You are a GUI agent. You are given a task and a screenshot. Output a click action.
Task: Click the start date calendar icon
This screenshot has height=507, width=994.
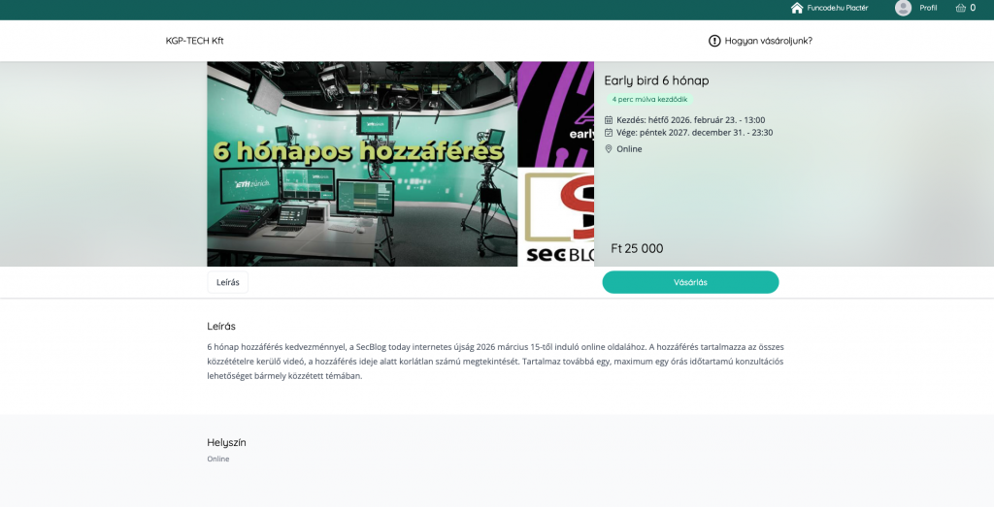point(609,119)
